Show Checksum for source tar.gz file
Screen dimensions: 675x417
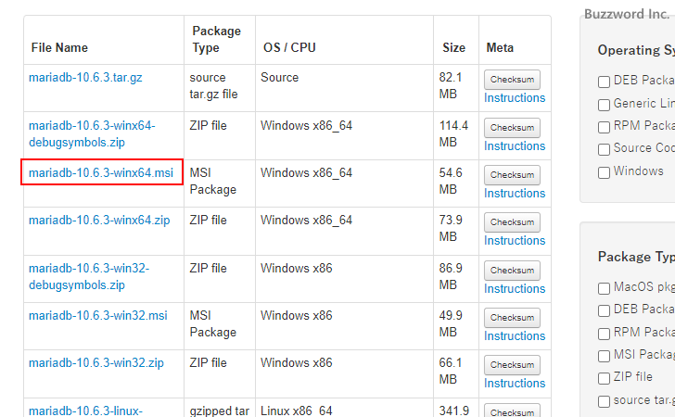point(512,80)
